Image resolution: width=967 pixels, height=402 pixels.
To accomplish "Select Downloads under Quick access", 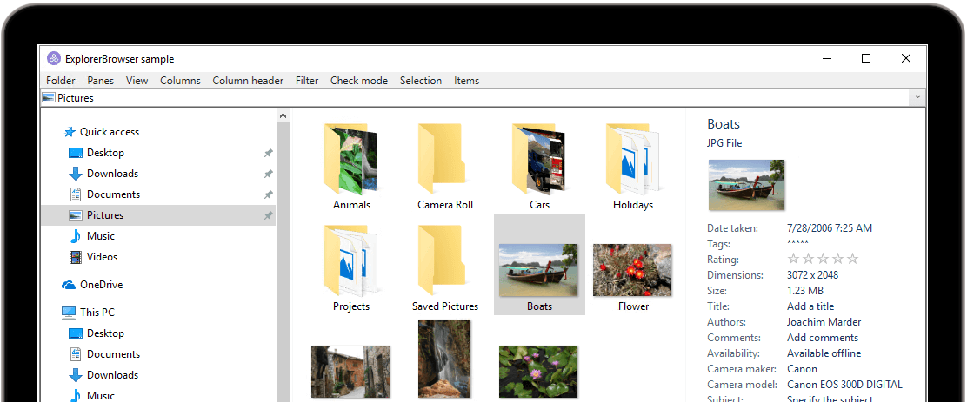I will [x=112, y=174].
